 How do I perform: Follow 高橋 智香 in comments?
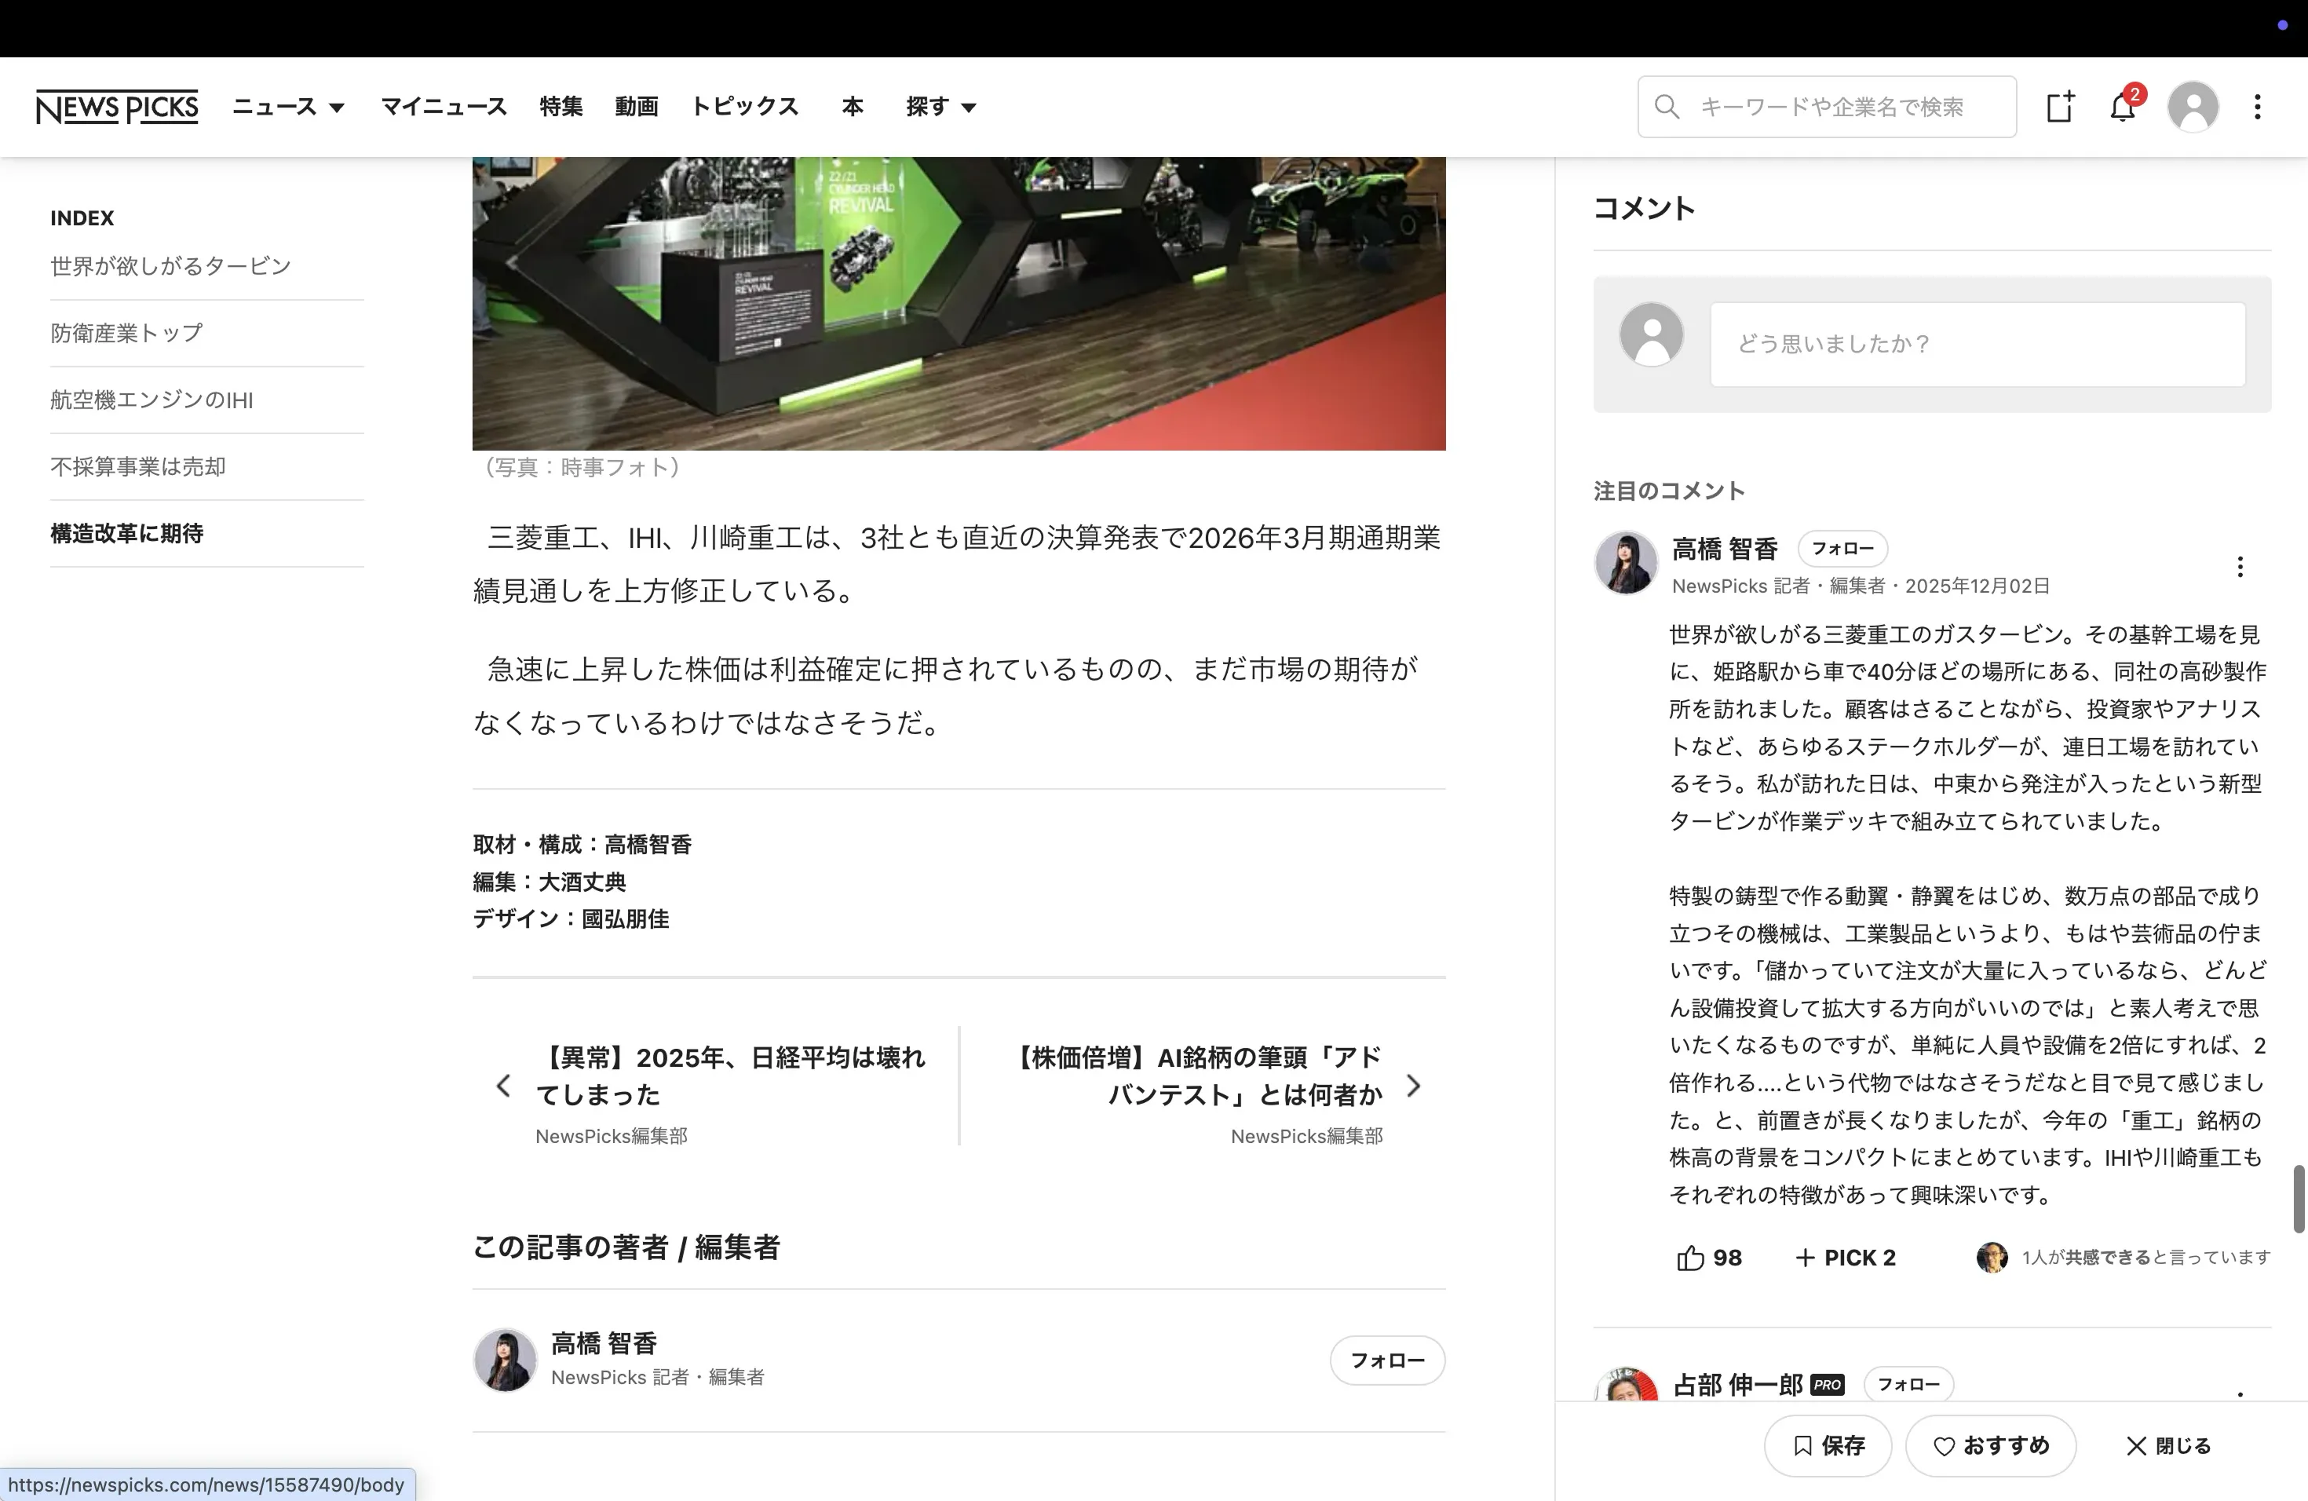(1842, 549)
